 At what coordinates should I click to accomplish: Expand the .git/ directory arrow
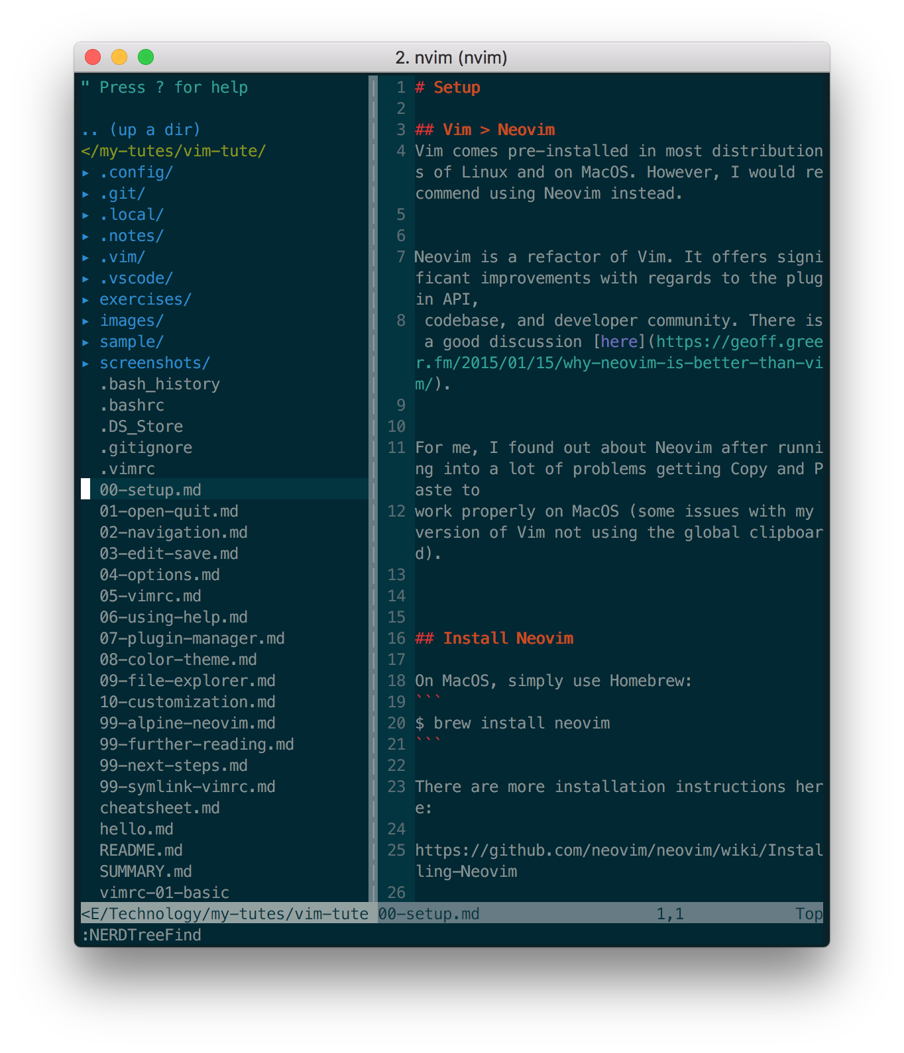pos(85,194)
